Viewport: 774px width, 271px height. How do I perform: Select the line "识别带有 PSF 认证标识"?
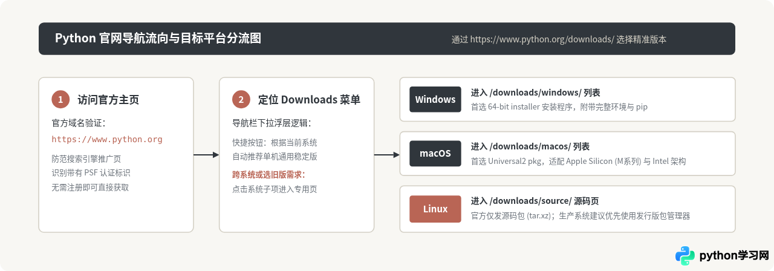91,173
